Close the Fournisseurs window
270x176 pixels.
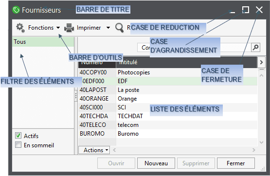coord(259,10)
